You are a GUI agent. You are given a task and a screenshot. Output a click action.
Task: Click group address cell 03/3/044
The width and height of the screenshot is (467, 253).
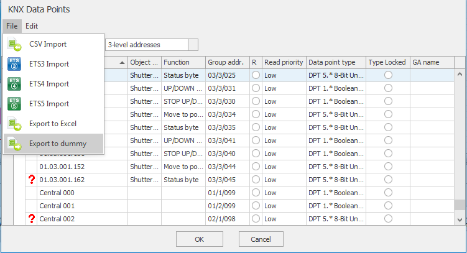point(228,167)
